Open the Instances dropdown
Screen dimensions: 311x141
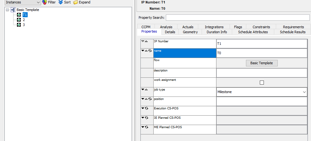tap(23, 2)
